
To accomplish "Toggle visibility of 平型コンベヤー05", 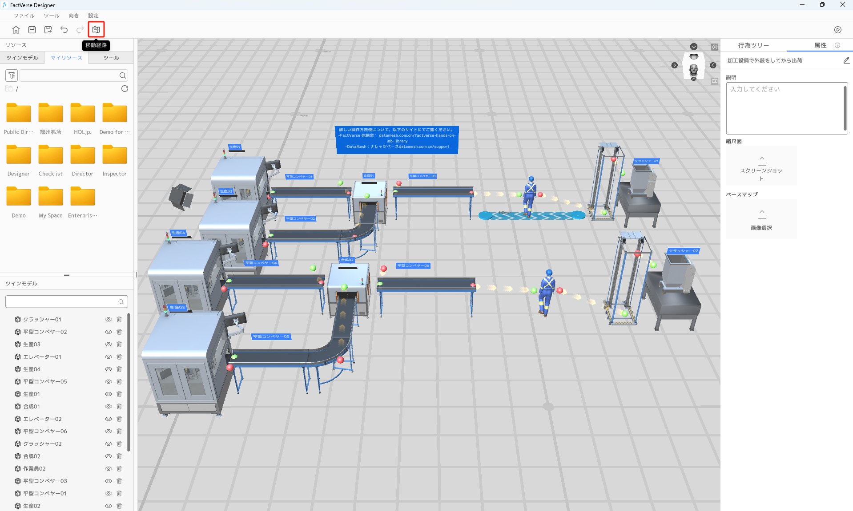I will point(108,381).
